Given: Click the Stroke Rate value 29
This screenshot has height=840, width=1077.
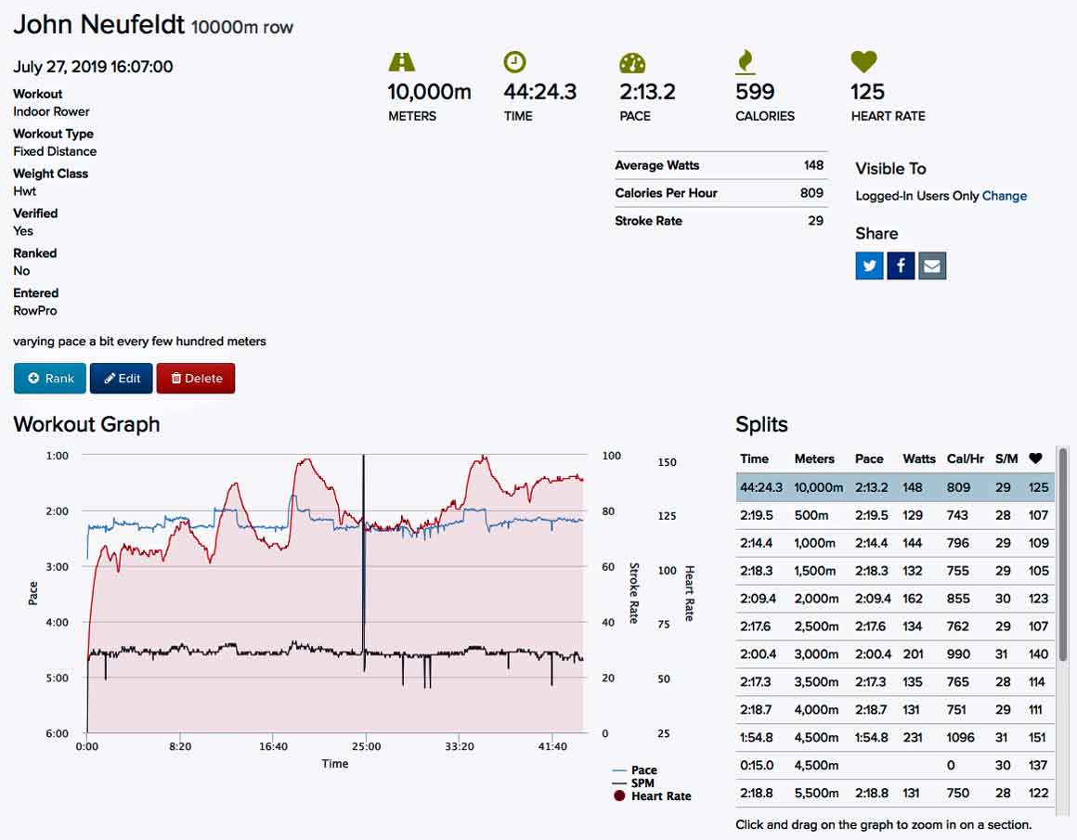Looking at the screenshot, I should [815, 221].
